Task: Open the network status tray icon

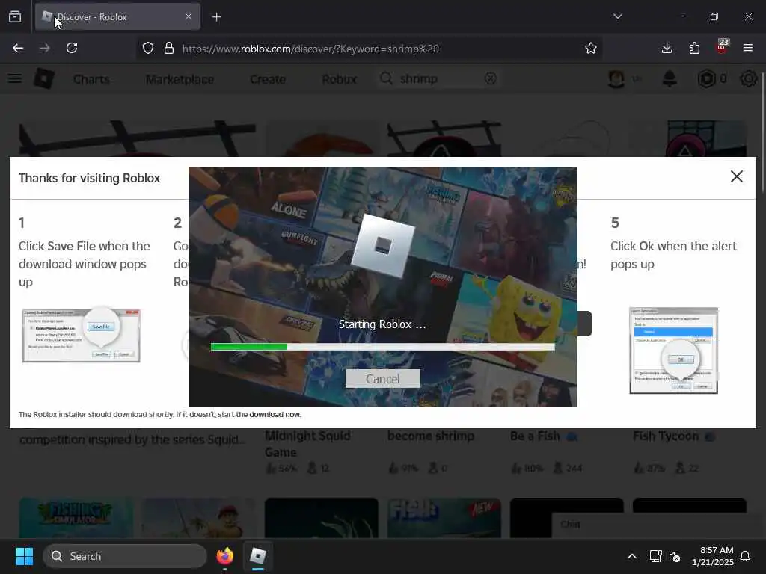Action: pos(655,556)
